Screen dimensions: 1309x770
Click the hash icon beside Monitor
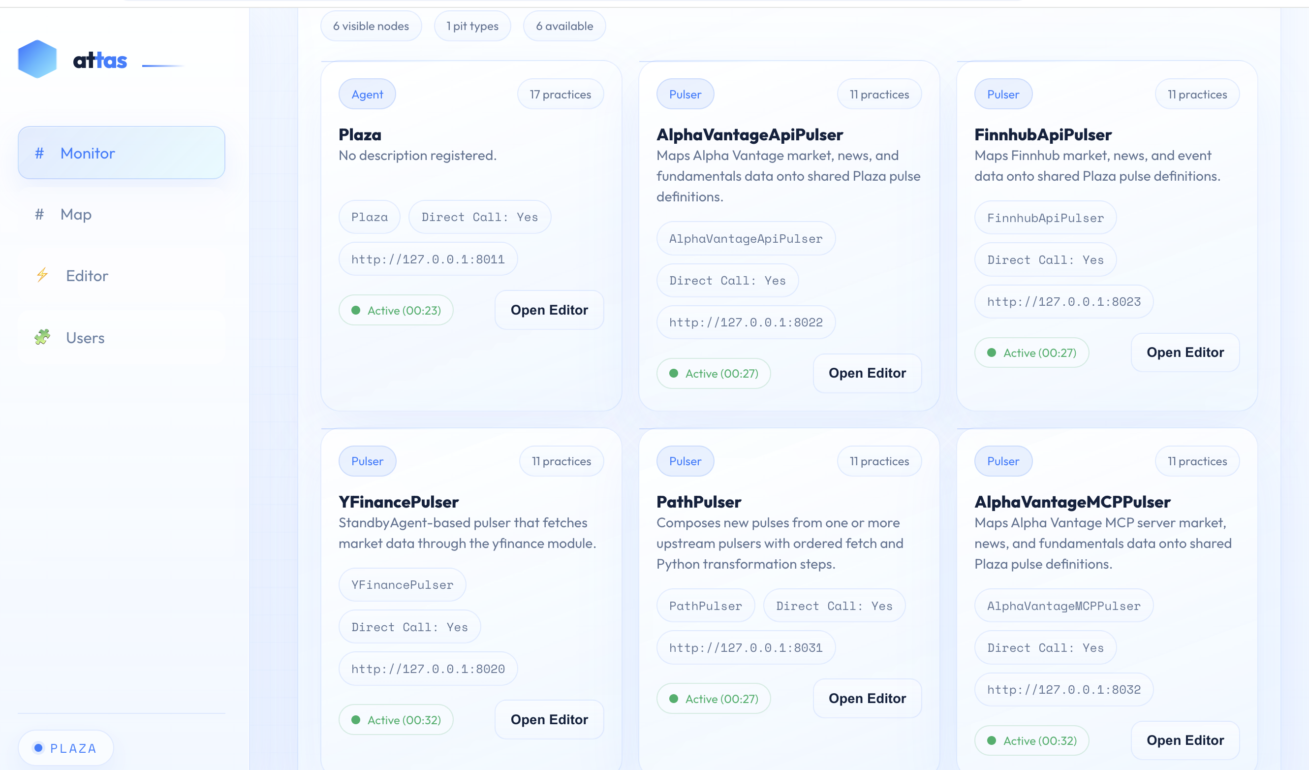(x=39, y=153)
